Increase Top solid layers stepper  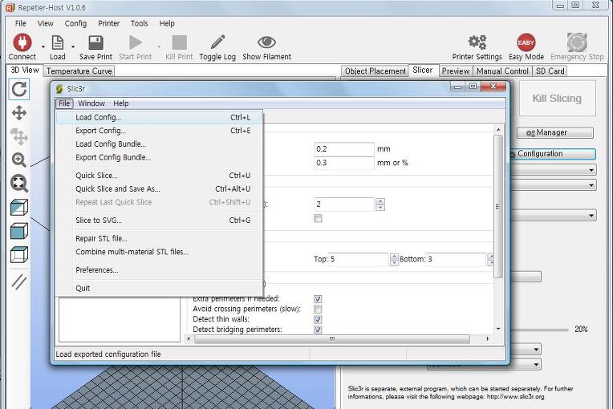coord(394,257)
